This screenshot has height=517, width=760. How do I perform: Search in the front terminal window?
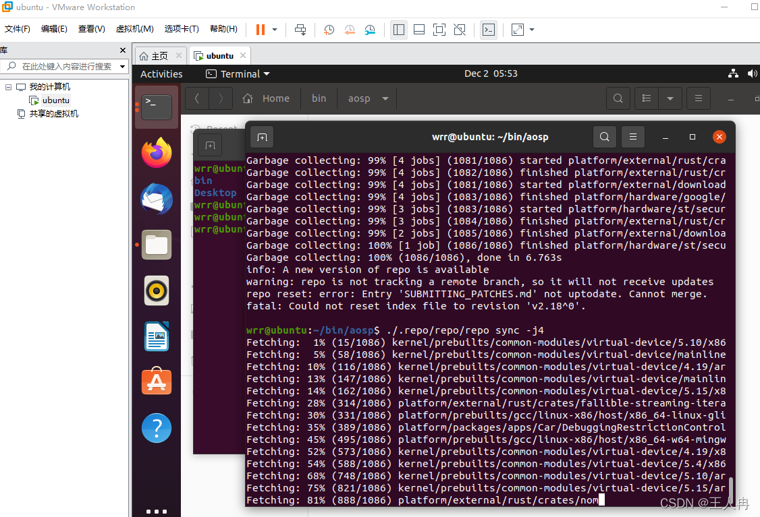(604, 137)
